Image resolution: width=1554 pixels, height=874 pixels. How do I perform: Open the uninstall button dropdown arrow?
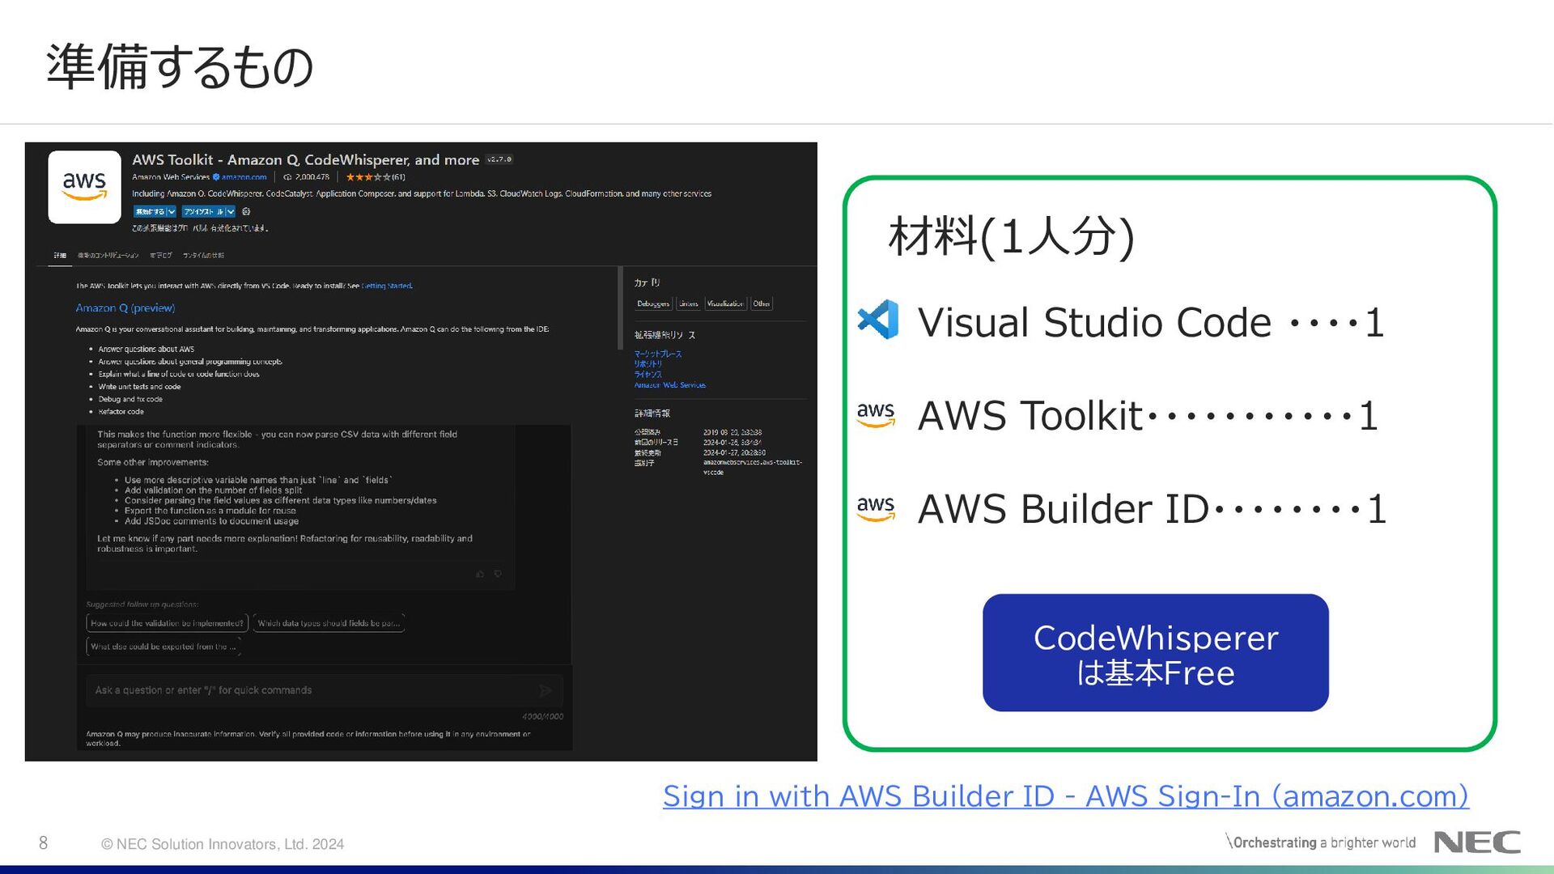coord(231,211)
